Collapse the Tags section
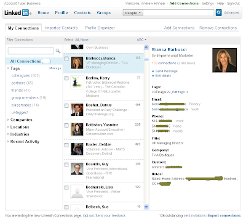This screenshot has width=246, height=222. tap(8, 68)
